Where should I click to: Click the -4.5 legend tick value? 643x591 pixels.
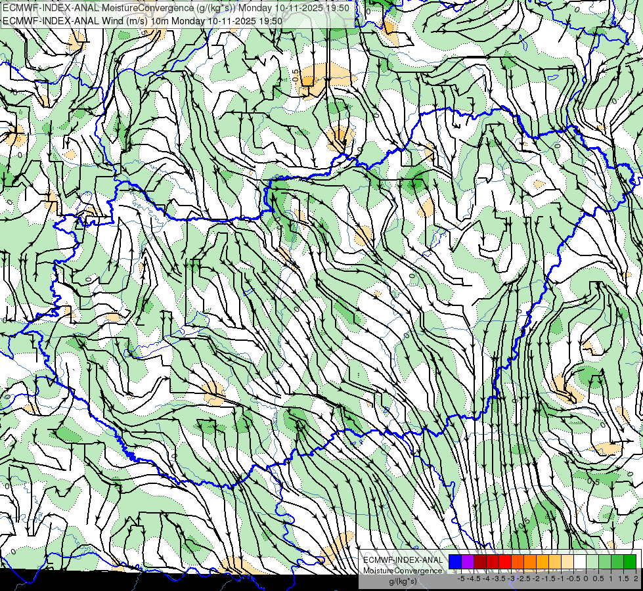[x=474, y=579]
